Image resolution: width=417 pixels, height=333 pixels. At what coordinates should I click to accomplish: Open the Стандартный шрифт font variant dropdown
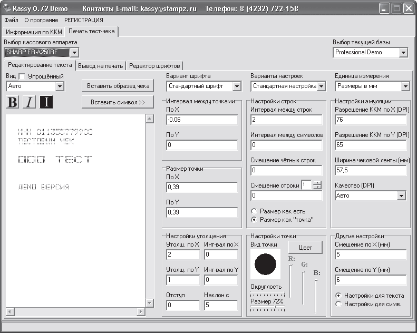click(237, 86)
